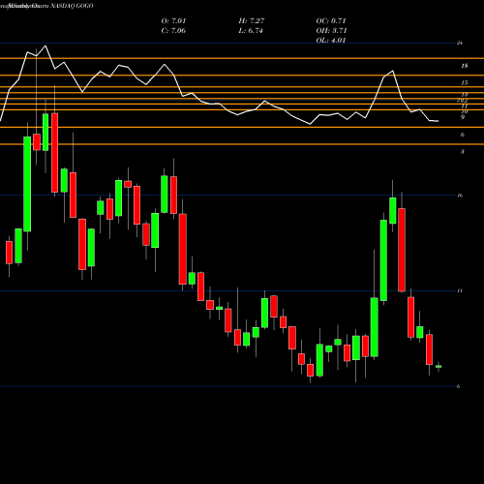The height and width of the screenshot is (484, 484).
Task: Click the tiny last green candle at chart's end
Action: coord(439,366)
